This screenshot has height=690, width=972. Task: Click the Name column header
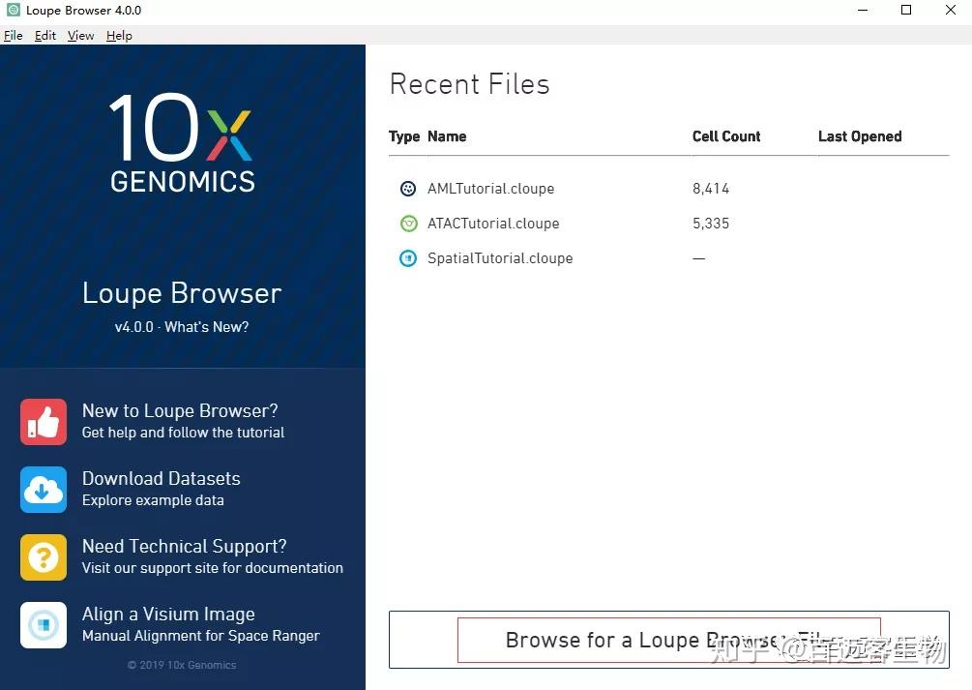pyautogui.click(x=447, y=136)
